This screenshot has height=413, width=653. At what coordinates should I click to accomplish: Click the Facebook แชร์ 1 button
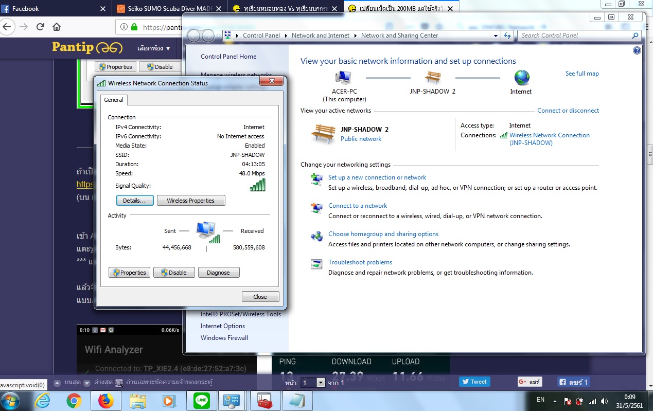pyautogui.click(x=573, y=382)
